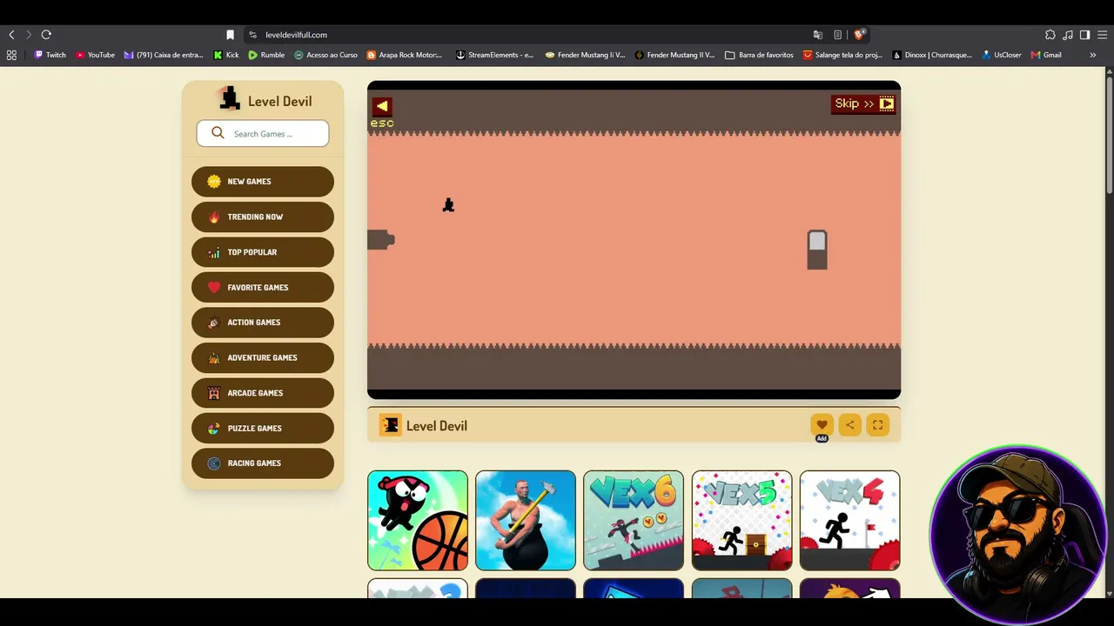Open the Brave Shields lion icon
The image size is (1114, 626).
pos(860,35)
